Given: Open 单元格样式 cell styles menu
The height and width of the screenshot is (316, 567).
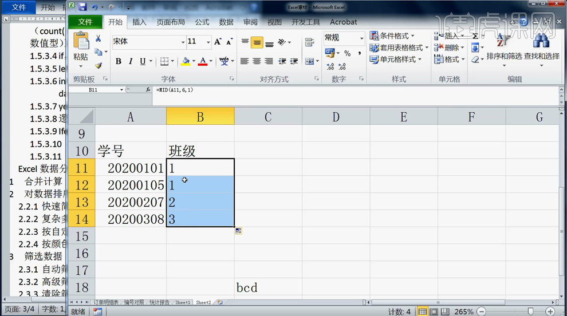Looking at the screenshot, I should tap(396, 60).
